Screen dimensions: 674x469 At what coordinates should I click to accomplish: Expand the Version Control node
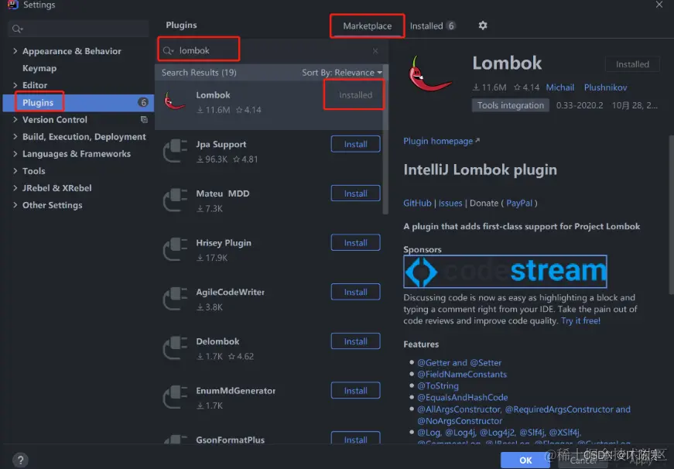coord(15,119)
